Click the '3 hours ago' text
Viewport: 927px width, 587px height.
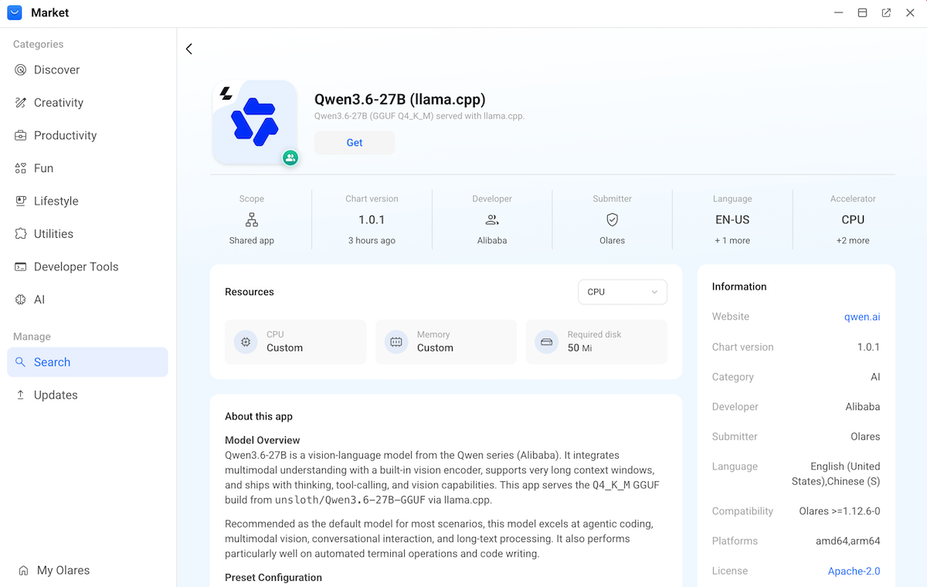pos(372,240)
